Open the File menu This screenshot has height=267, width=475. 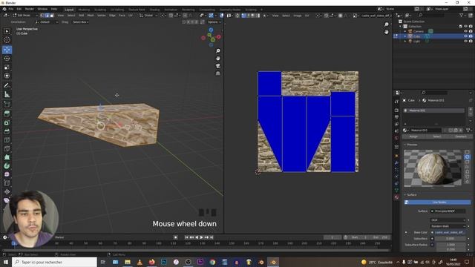click(11, 9)
